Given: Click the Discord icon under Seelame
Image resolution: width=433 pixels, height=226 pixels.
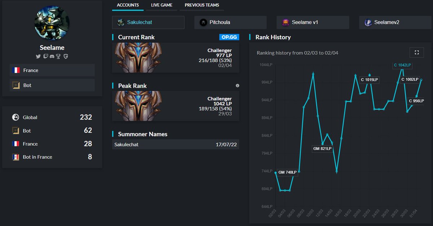Looking at the screenshot, I should click(52, 56).
